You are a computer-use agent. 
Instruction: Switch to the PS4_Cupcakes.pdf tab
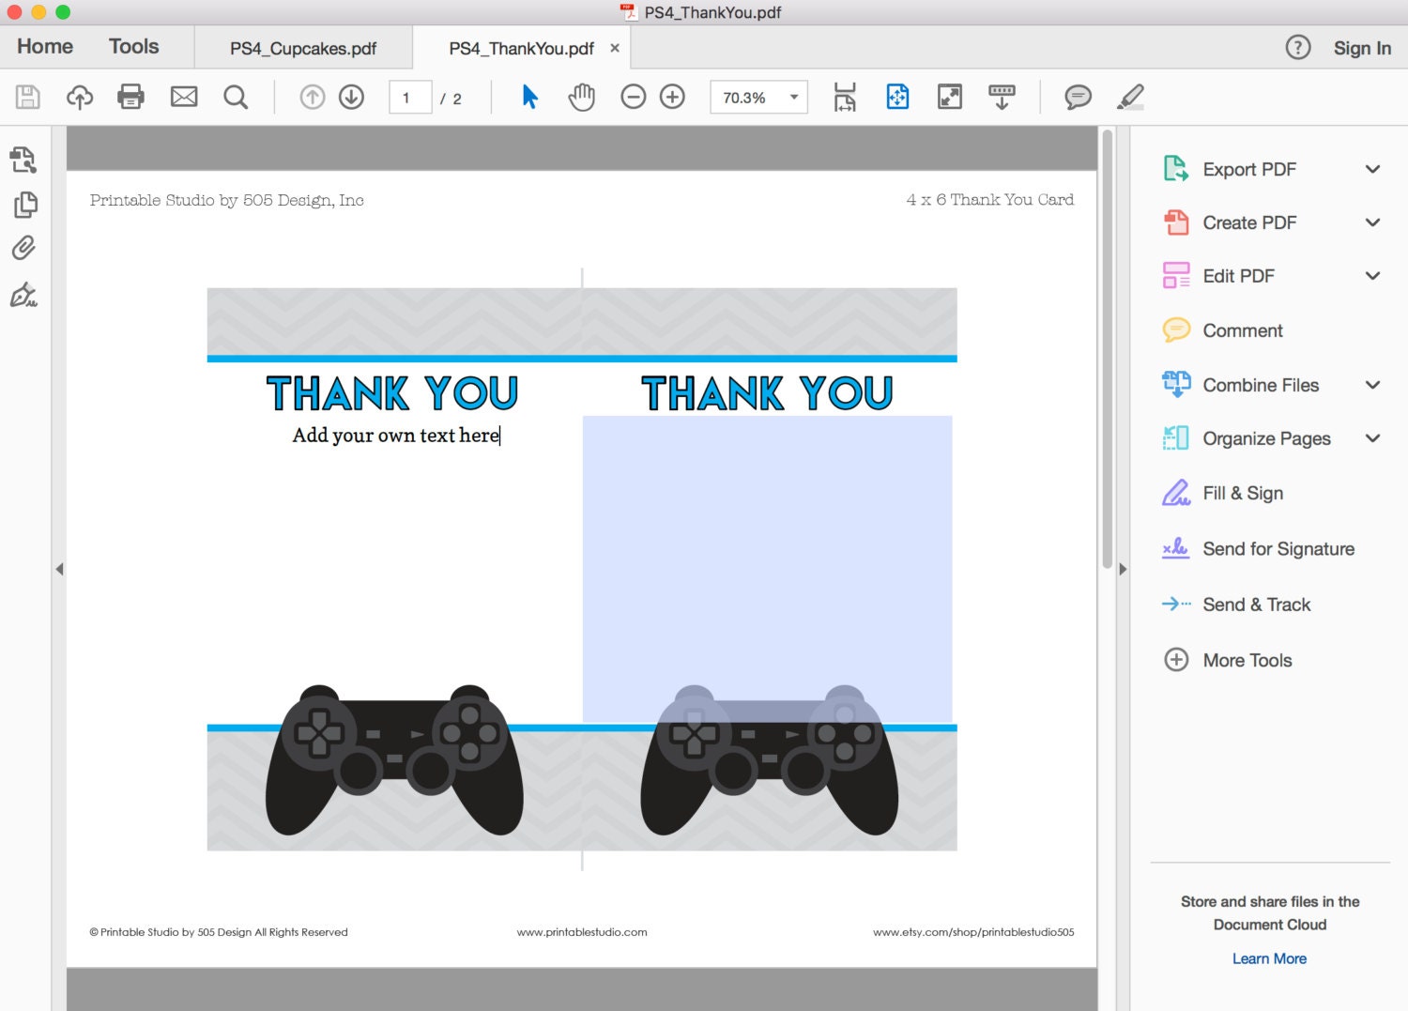(x=302, y=47)
